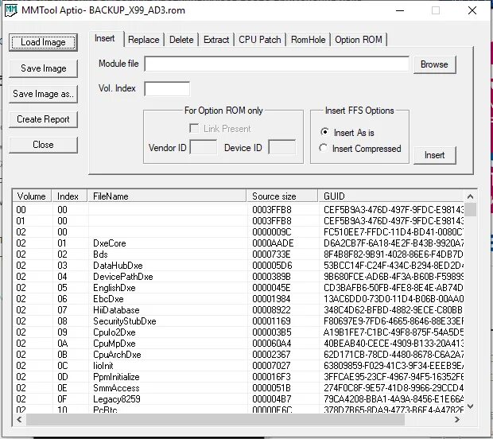Open the Extract tab

tap(216, 40)
